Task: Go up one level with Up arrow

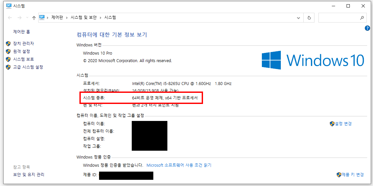Action: tap(34, 18)
